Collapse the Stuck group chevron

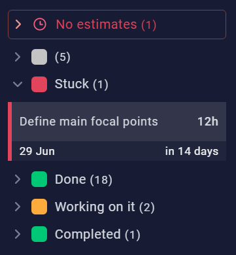pyautogui.click(x=18, y=84)
